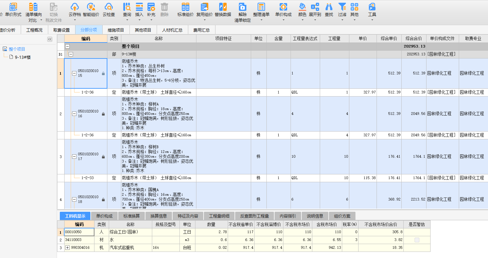Open the 反查图形工程量 bottom tab
The image size is (488, 258).
[254, 216]
